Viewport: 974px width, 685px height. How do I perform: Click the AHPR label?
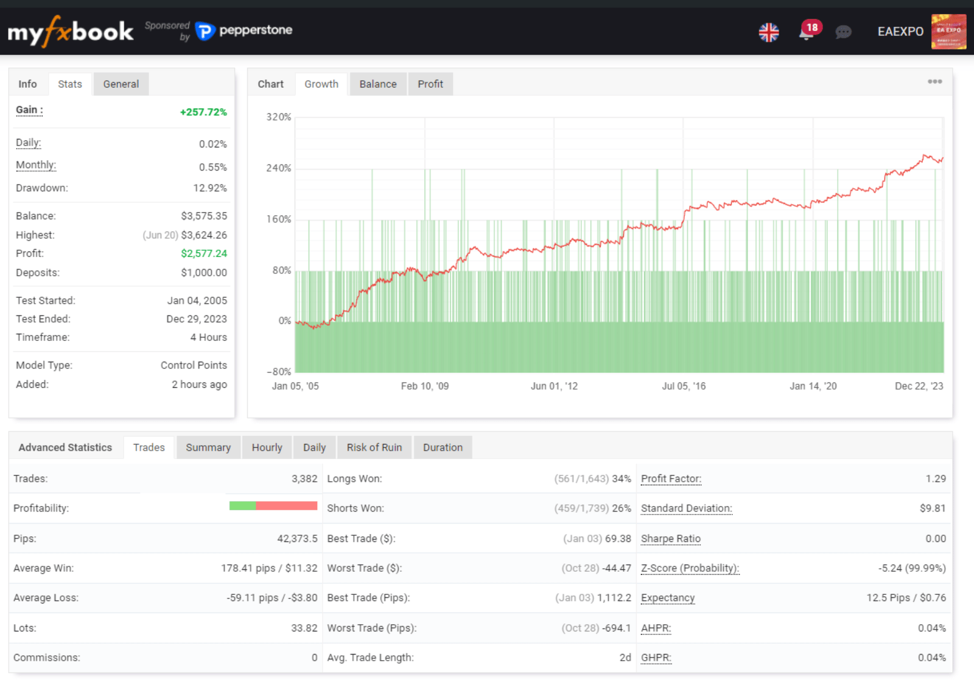(656, 628)
